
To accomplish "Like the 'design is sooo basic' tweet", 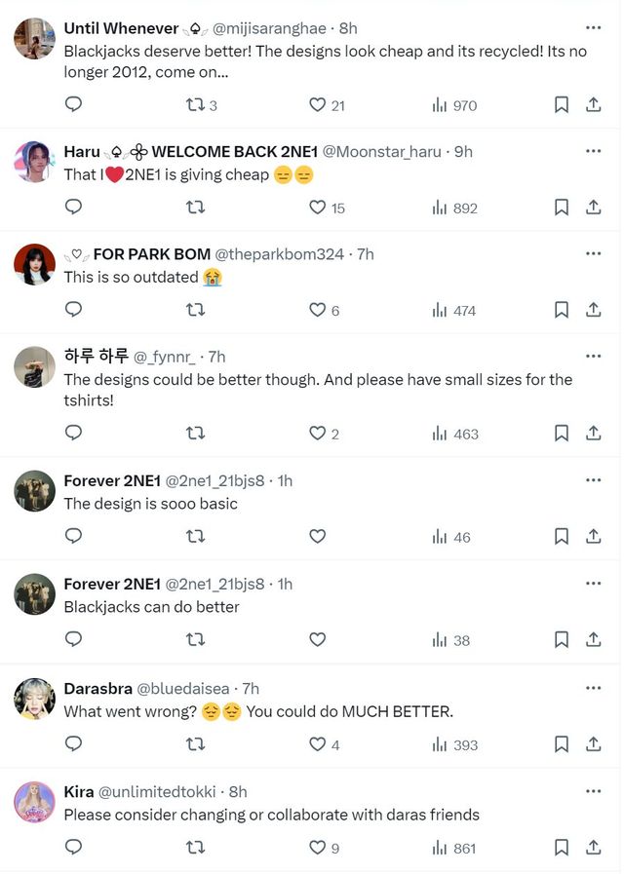I will coord(317,536).
